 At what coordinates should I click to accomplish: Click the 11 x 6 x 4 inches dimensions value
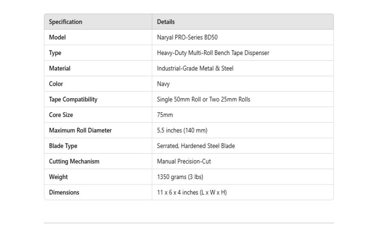[x=192, y=192]
